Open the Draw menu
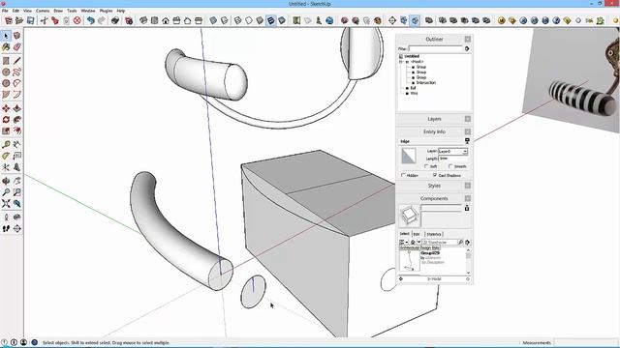The height and width of the screenshot is (348, 620). [58, 11]
